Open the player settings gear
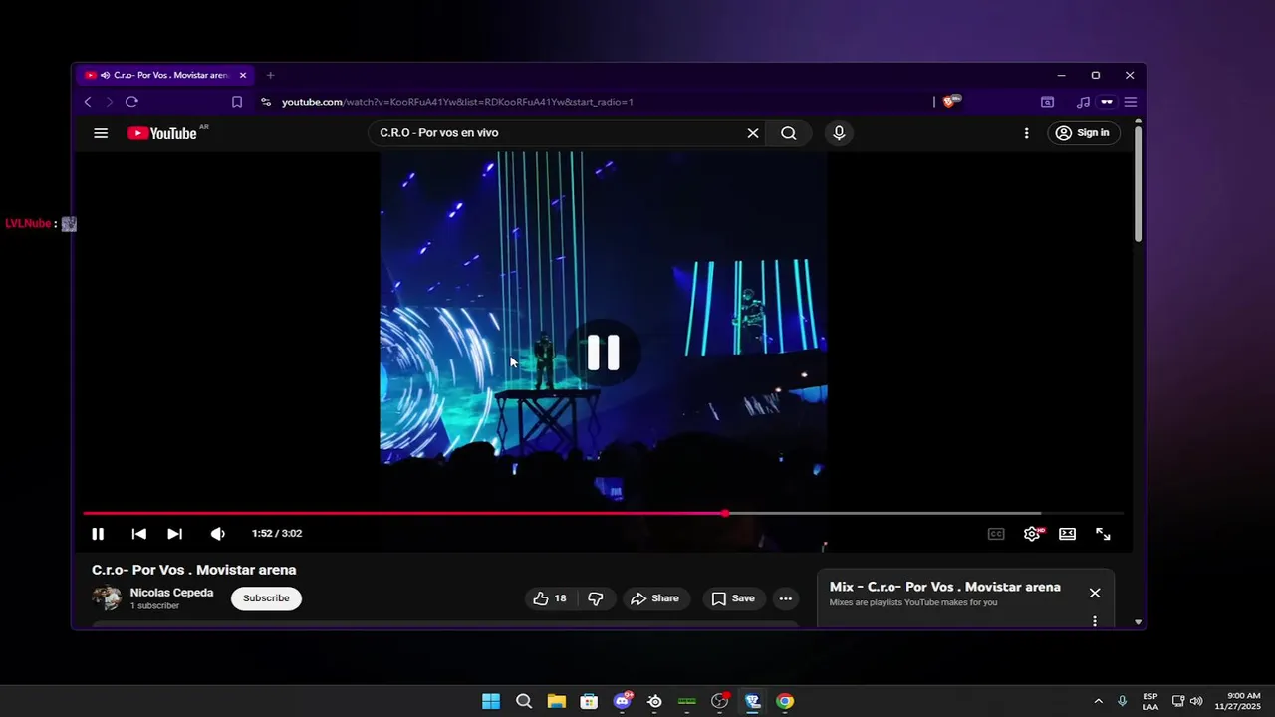The width and height of the screenshot is (1275, 717). click(1032, 534)
